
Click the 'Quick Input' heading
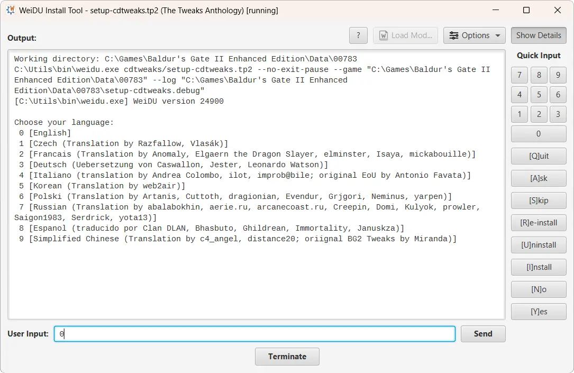[539, 55]
